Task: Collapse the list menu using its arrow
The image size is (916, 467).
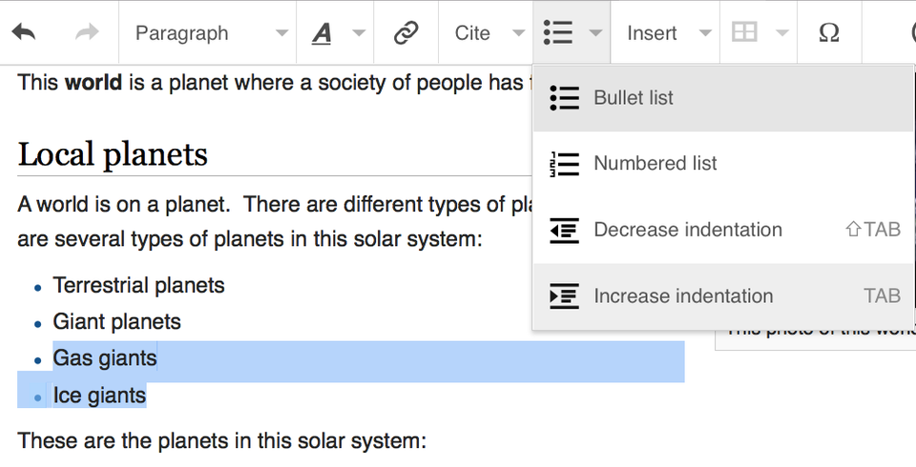Action: (595, 33)
